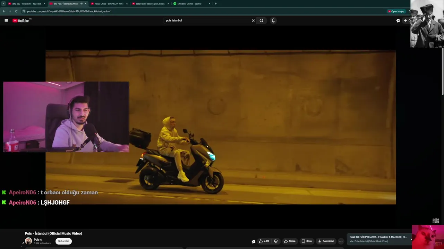
Task: Click the 'Open in app' button
Action: (396, 11)
